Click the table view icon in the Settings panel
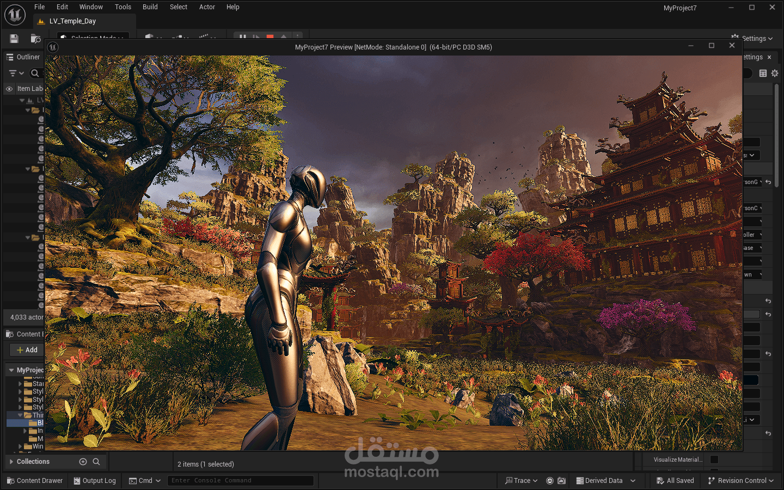The width and height of the screenshot is (784, 490). click(x=763, y=73)
